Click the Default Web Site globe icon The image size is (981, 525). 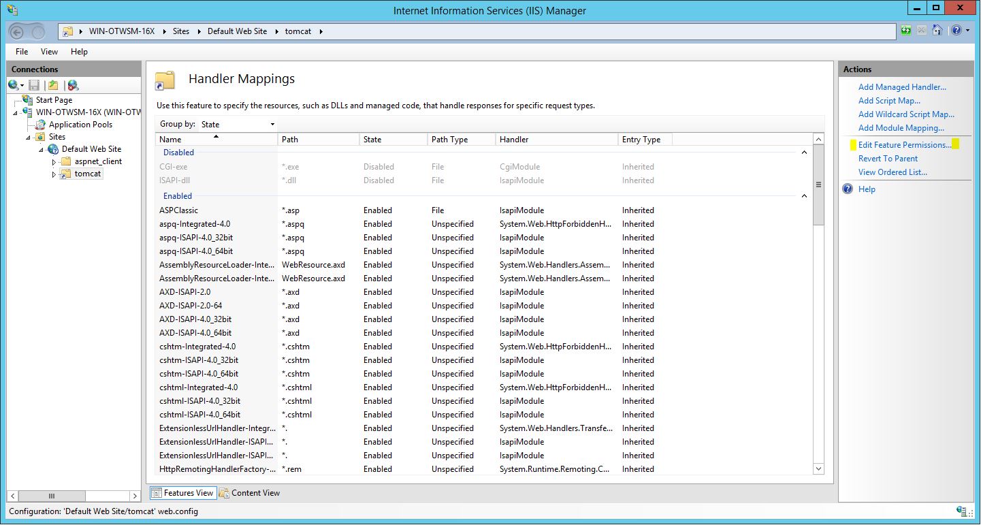(54, 149)
